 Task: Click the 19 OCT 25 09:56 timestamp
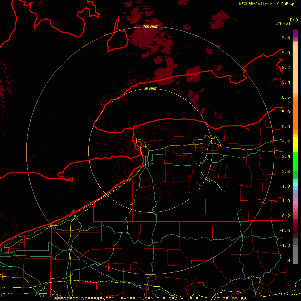point(224,299)
